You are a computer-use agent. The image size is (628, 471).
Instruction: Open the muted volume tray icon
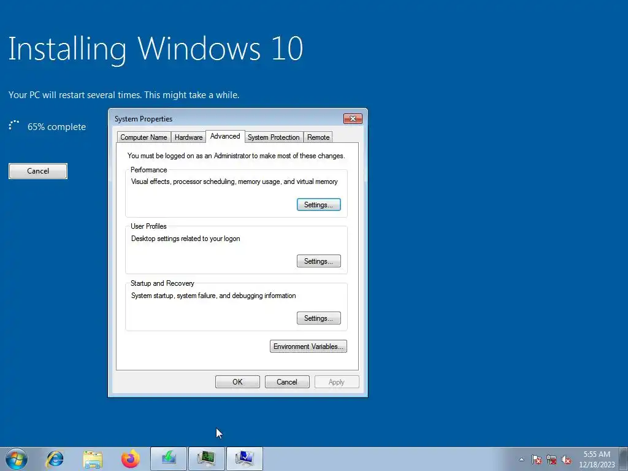pos(566,459)
